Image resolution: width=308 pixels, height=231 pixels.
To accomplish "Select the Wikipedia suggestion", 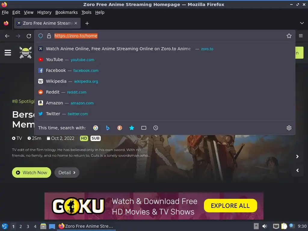I will point(165,81).
